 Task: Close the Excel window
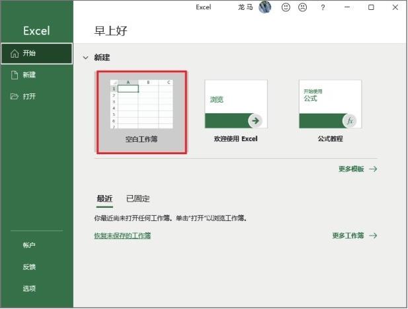coord(395,7)
